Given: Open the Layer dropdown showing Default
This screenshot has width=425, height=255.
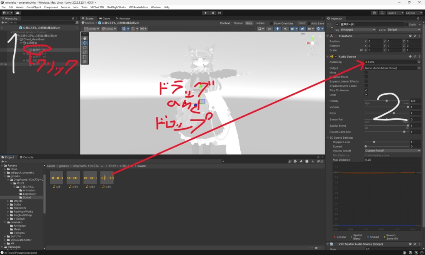Looking at the screenshot, I should point(404,29).
